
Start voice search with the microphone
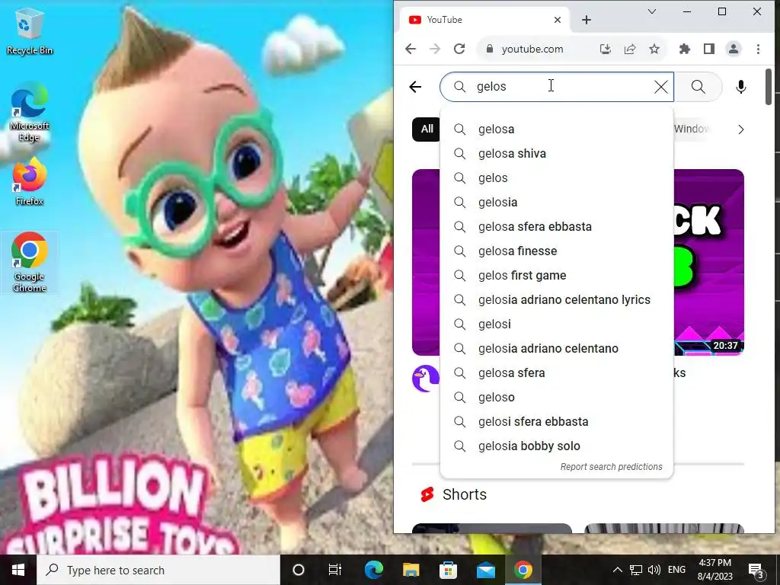click(740, 87)
